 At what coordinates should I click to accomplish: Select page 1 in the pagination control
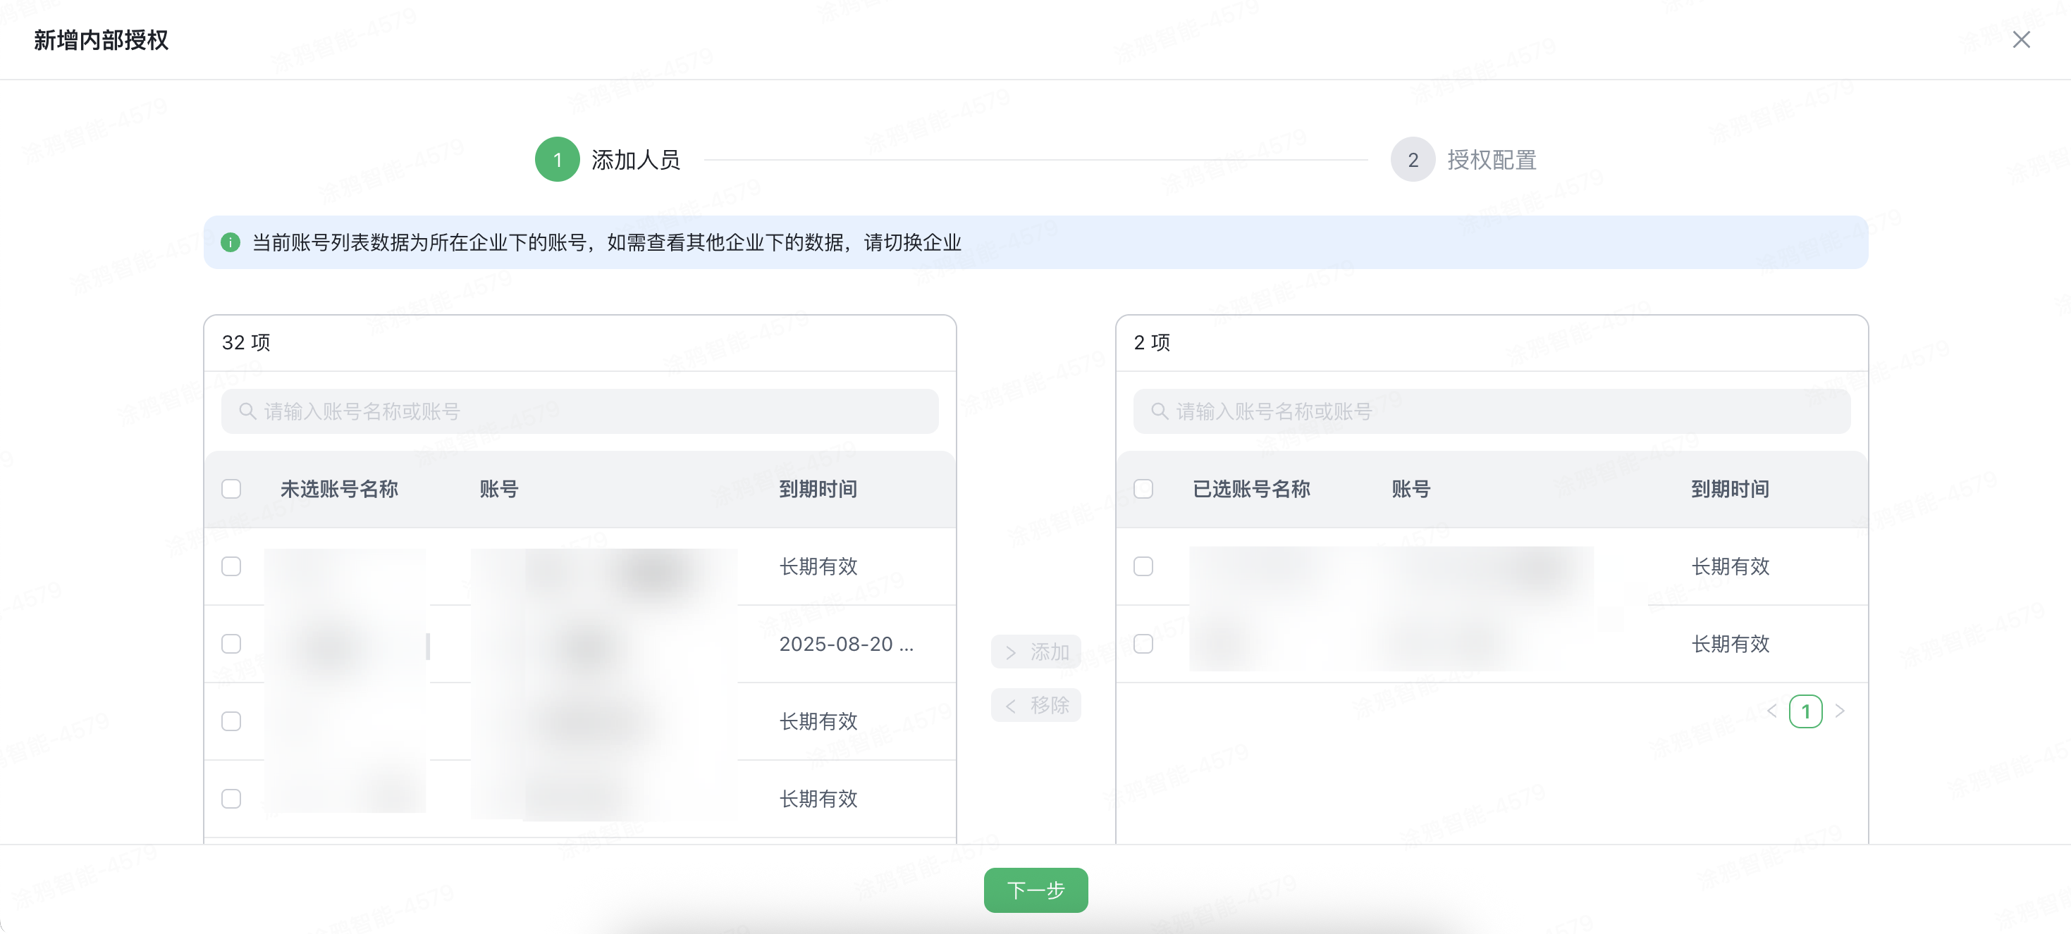(x=1807, y=711)
